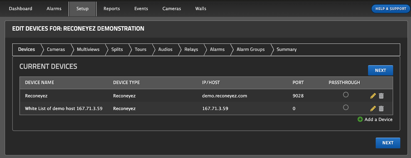Click the host 'demo.reconeyez.com'
411x158 pixels.
tap(225, 96)
